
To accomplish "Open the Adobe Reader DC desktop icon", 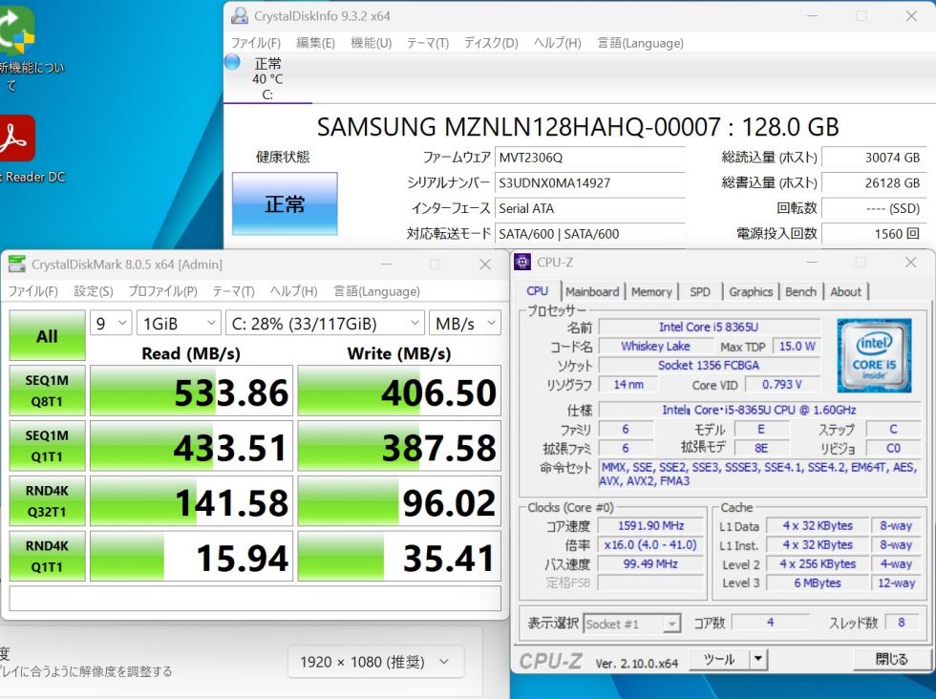I will [17, 138].
